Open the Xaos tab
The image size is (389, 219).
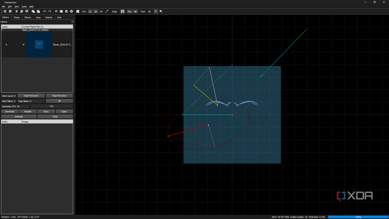[x=38, y=17]
